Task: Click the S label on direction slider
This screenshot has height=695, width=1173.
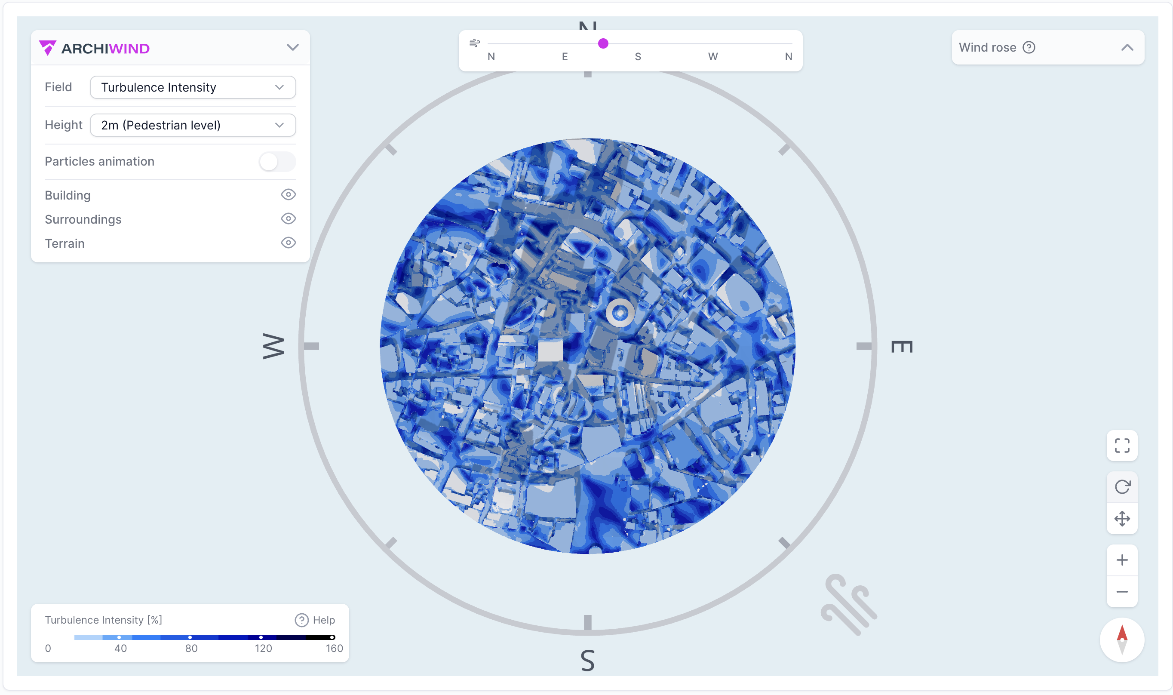Action: coord(638,57)
